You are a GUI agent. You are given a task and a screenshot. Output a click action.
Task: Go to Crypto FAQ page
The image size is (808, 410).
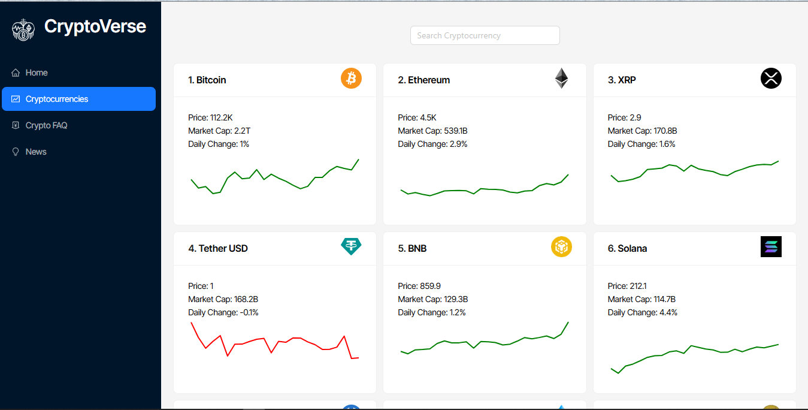tap(46, 125)
